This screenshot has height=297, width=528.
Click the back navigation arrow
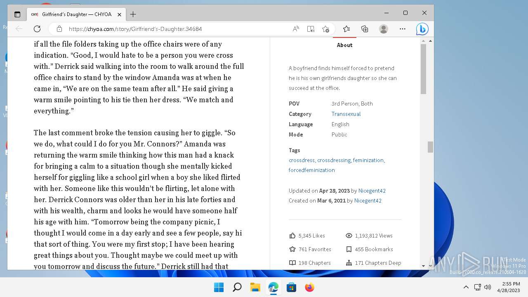click(x=19, y=29)
